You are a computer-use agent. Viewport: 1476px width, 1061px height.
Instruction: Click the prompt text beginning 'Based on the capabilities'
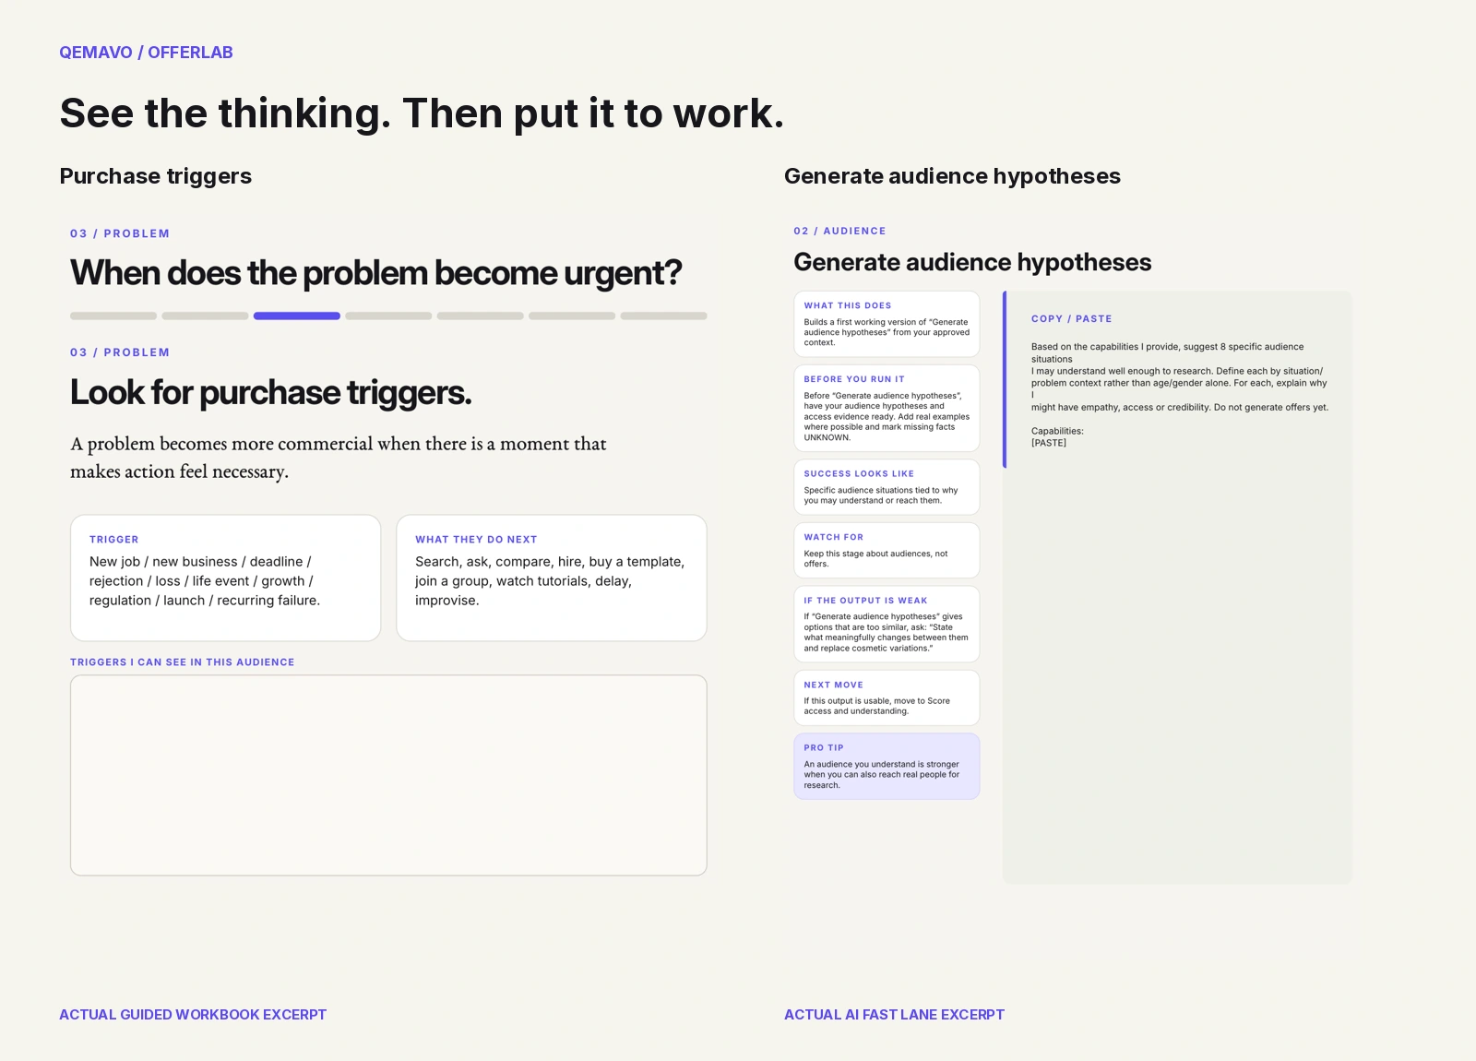point(1180,376)
